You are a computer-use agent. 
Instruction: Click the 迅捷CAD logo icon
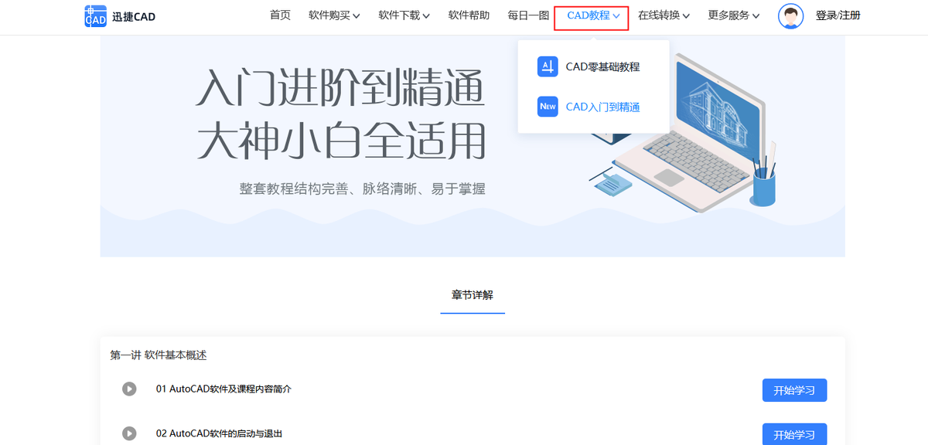(x=95, y=15)
